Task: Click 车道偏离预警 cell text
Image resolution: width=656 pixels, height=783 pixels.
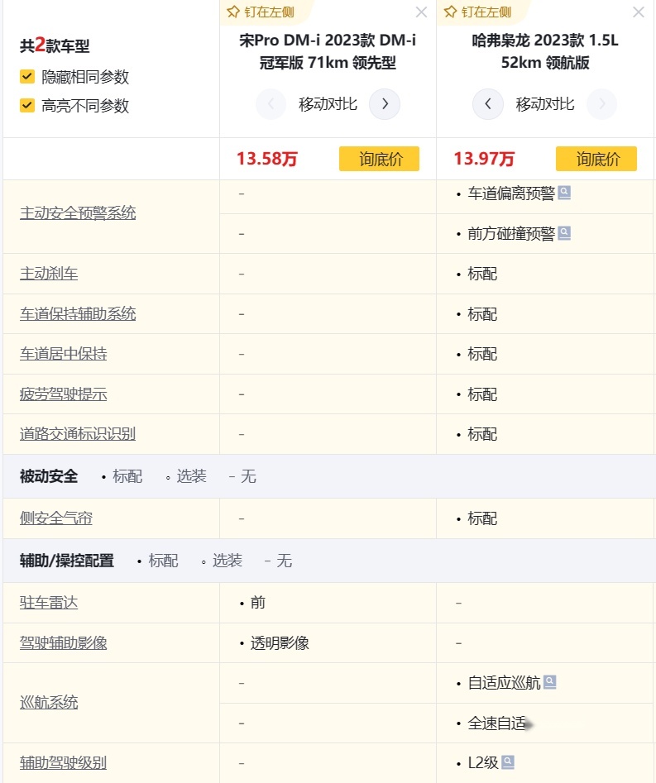Action: [511, 193]
